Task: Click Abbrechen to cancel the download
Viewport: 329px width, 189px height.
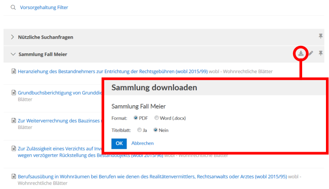Action: (142, 143)
